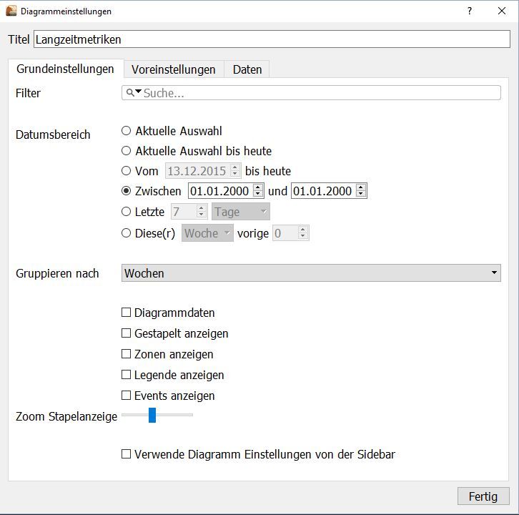Click the application icon in the title bar

point(11,11)
